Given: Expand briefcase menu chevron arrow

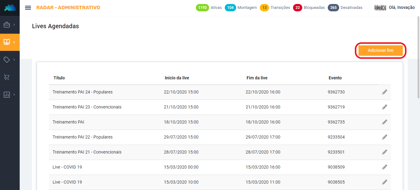Looking at the screenshot, I should click(x=14, y=25).
